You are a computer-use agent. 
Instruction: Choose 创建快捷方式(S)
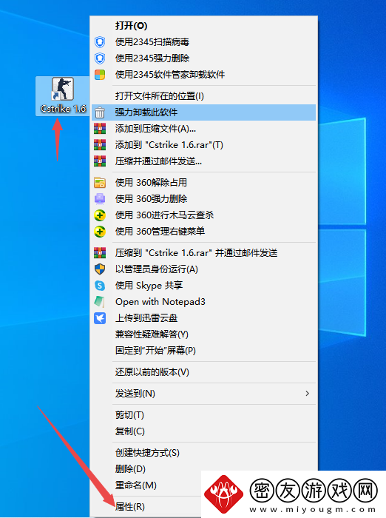point(204,453)
